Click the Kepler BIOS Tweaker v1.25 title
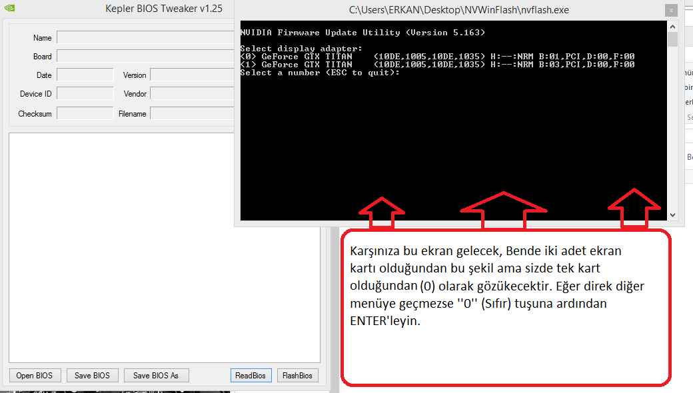The width and height of the screenshot is (693, 393). point(164,9)
